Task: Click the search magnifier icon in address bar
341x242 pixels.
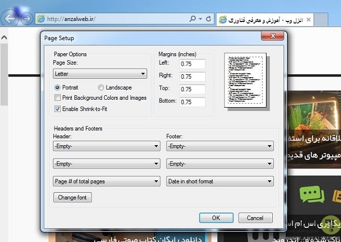Action: tap(193, 19)
